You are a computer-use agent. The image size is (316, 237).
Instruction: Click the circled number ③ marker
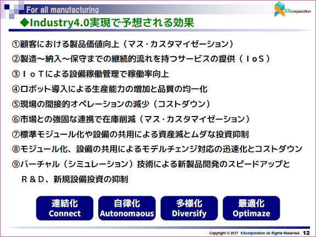[x=16, y=74]
